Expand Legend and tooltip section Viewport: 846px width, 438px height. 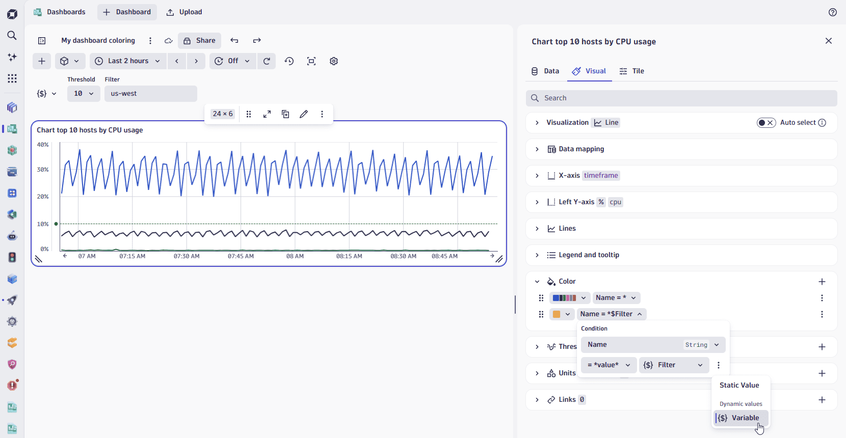[537, 255]
